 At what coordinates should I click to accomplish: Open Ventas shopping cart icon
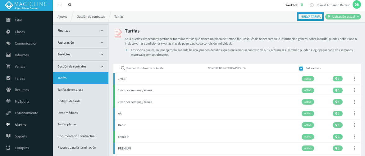pos(8,67)
